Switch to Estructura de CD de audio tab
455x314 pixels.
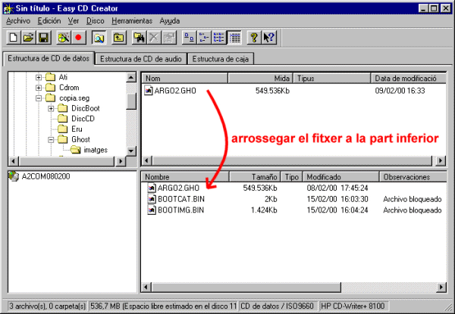pyautogui.click(x=141, y=59)
